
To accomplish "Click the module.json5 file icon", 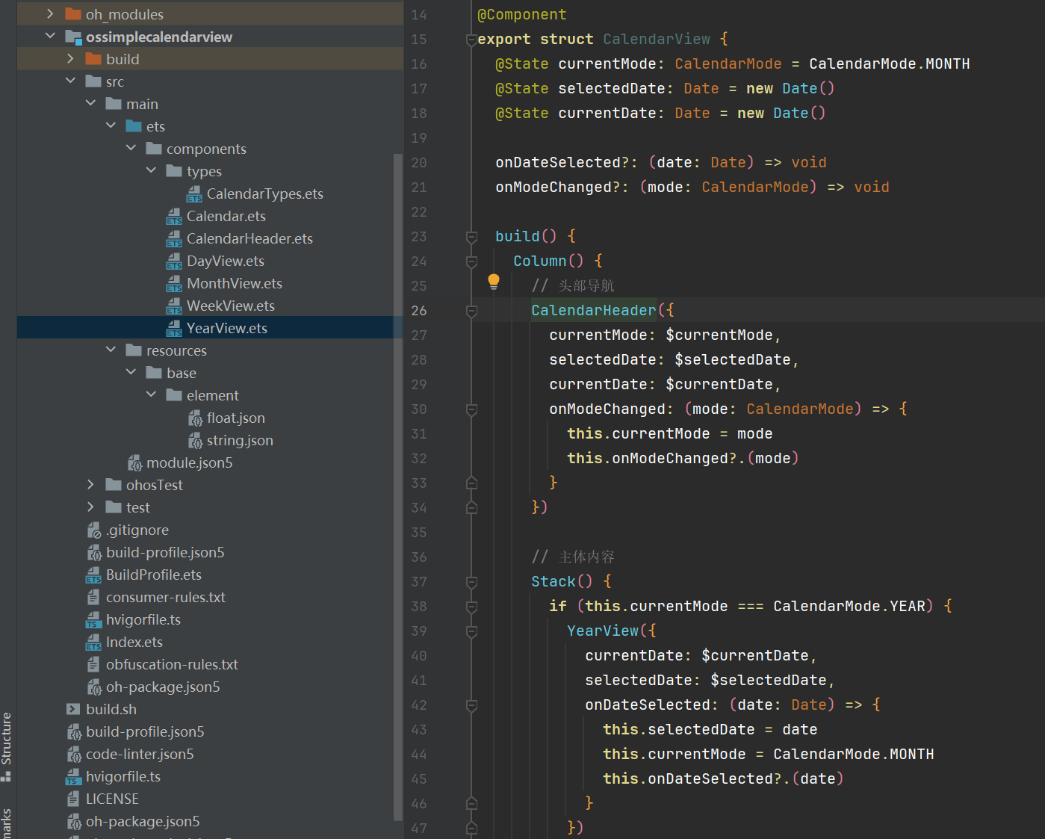I will (x=134, y=463).
